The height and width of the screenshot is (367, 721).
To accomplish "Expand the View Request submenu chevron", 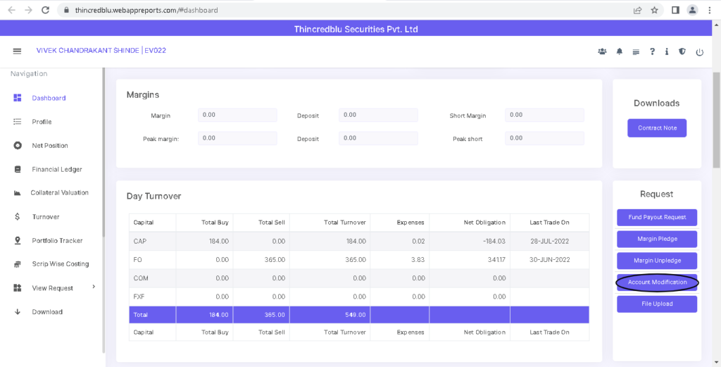I will click(94, 287).
